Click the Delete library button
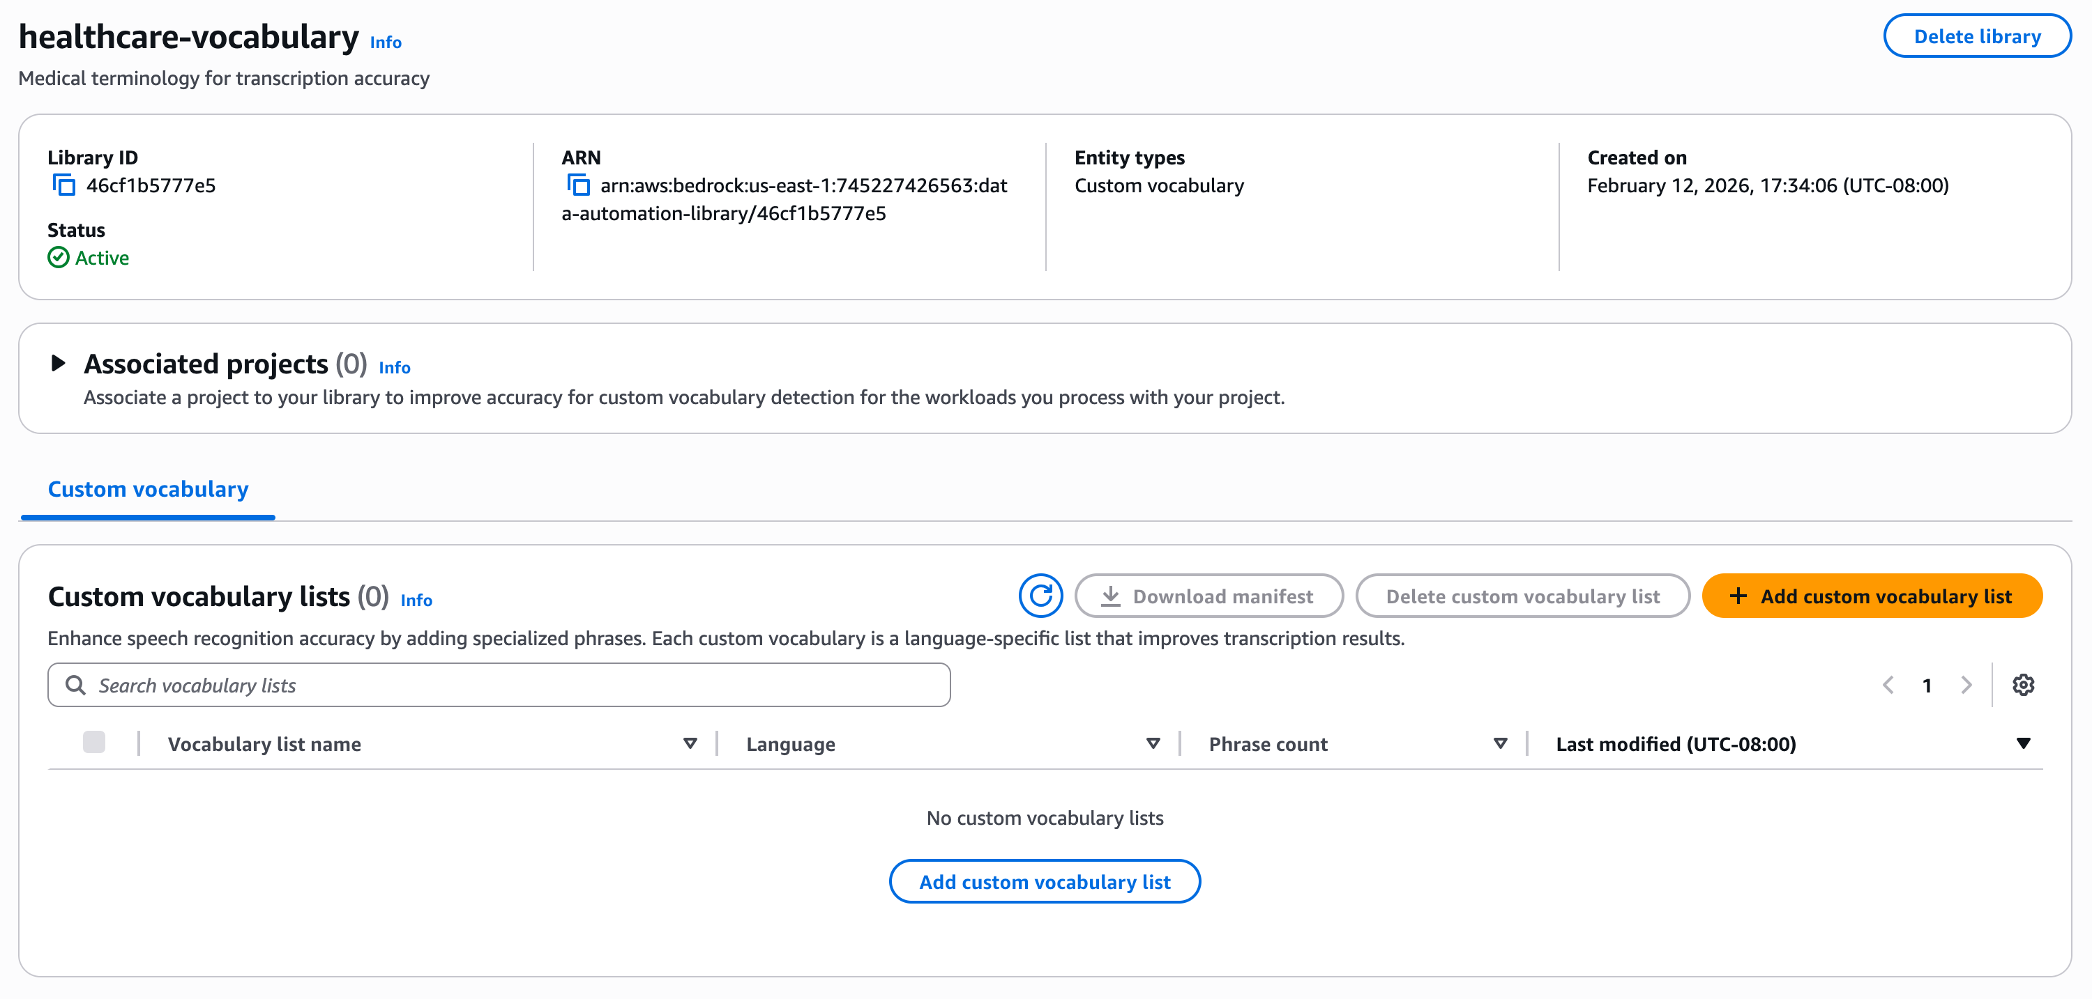 1977,36
